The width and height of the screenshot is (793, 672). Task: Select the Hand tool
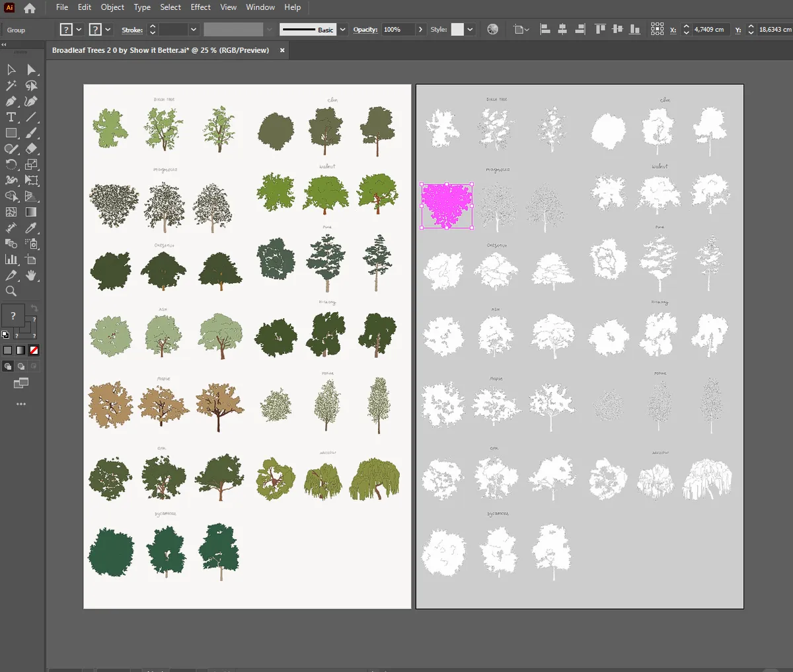click(x=31, y=276)
